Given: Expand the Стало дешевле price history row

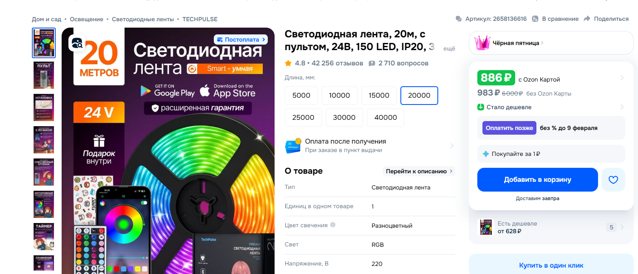Looking at the screenshot, I should (551, 107).
